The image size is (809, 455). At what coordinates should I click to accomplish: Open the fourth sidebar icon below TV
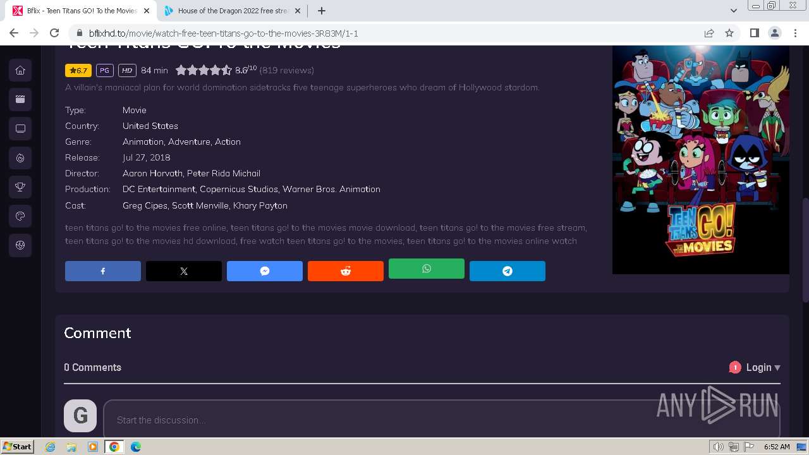[20, 158]
